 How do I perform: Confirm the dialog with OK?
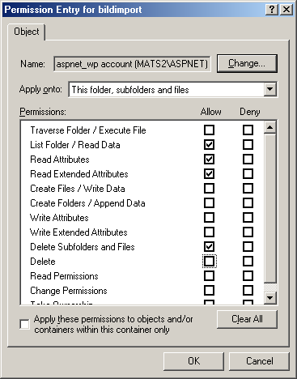point(193,361)
